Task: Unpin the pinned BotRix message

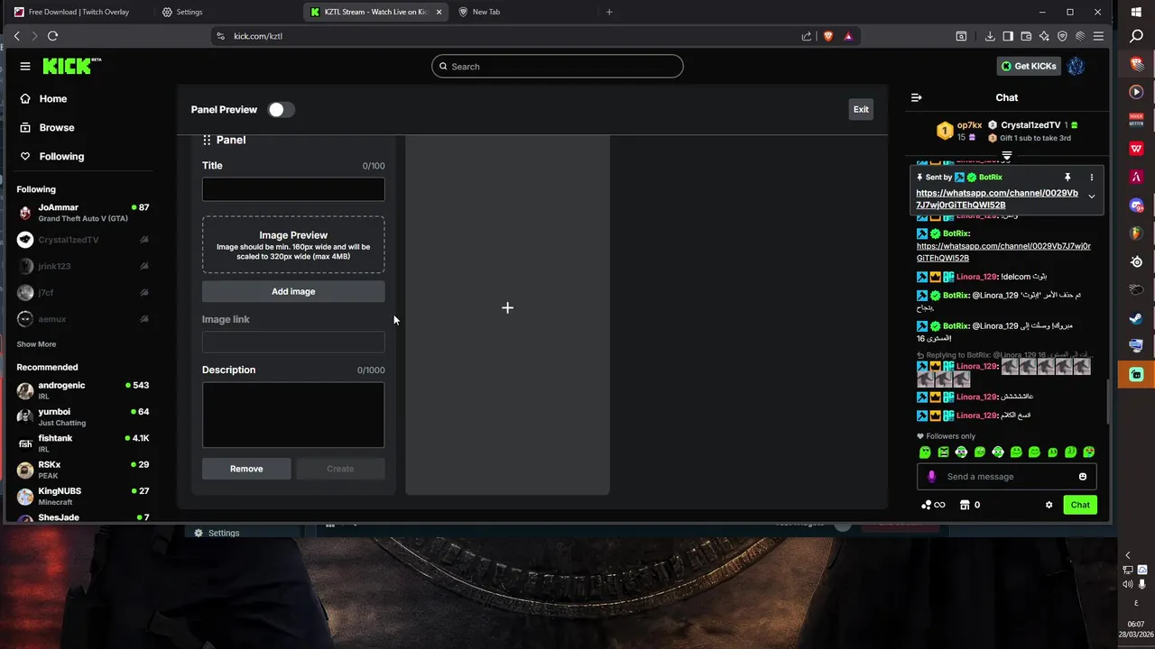Action: pos(1067,178)
